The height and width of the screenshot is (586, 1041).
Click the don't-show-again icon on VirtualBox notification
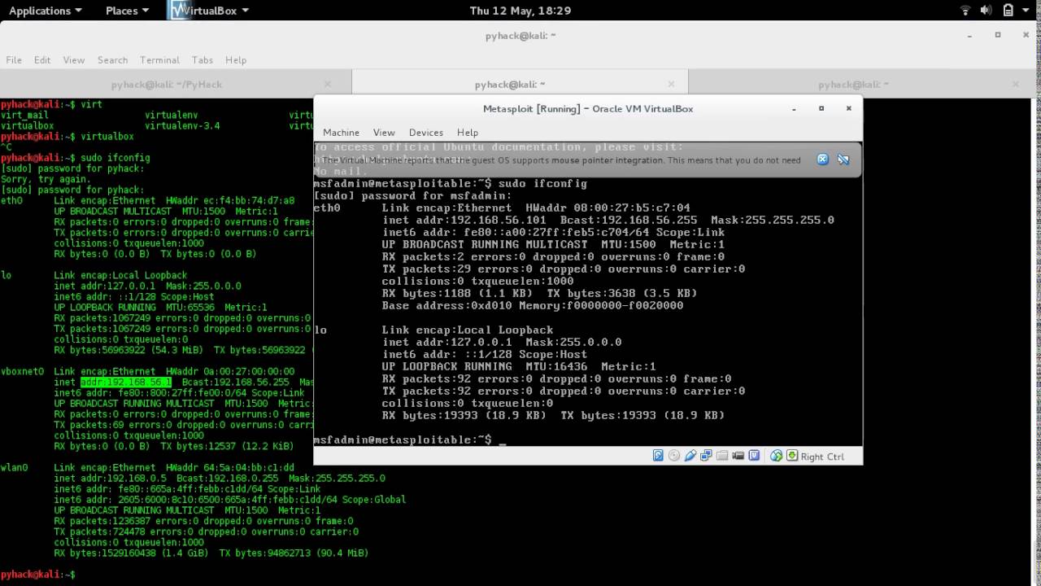pos(843,160)
